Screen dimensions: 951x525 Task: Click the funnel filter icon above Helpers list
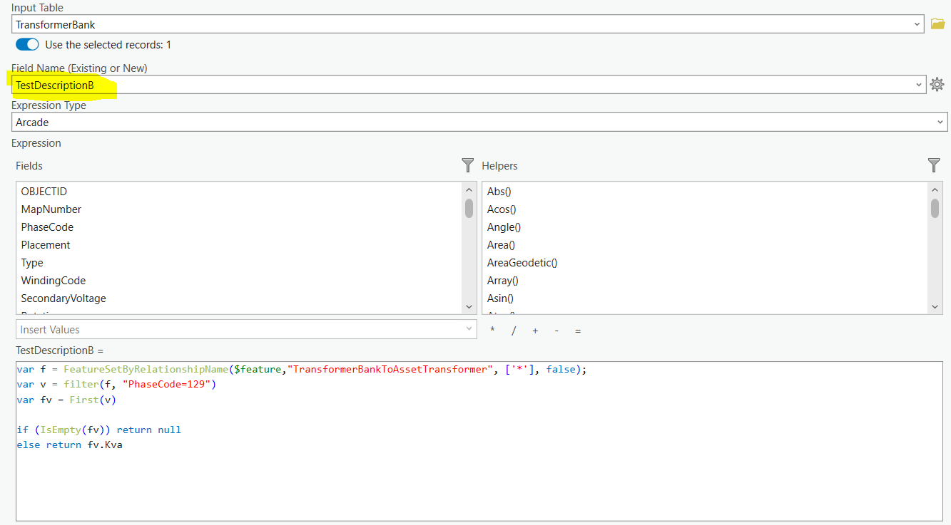click(x=934, y=165)
